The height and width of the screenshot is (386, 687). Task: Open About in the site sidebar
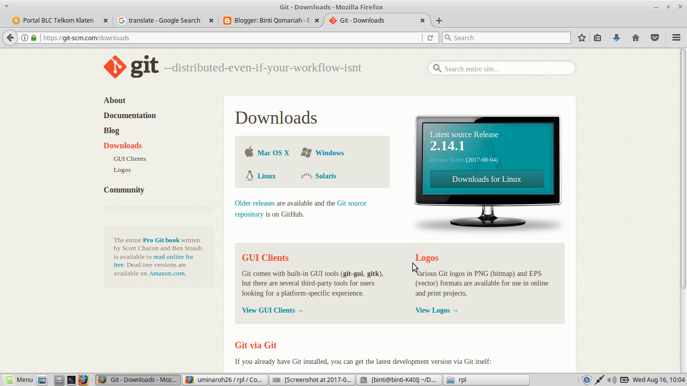click(114, 101)
